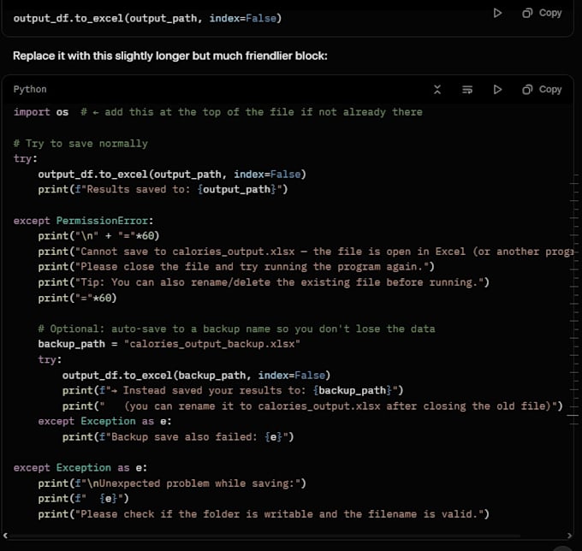
Task: Click the backup_path assignment line
Action: click(x=169, y=344)
